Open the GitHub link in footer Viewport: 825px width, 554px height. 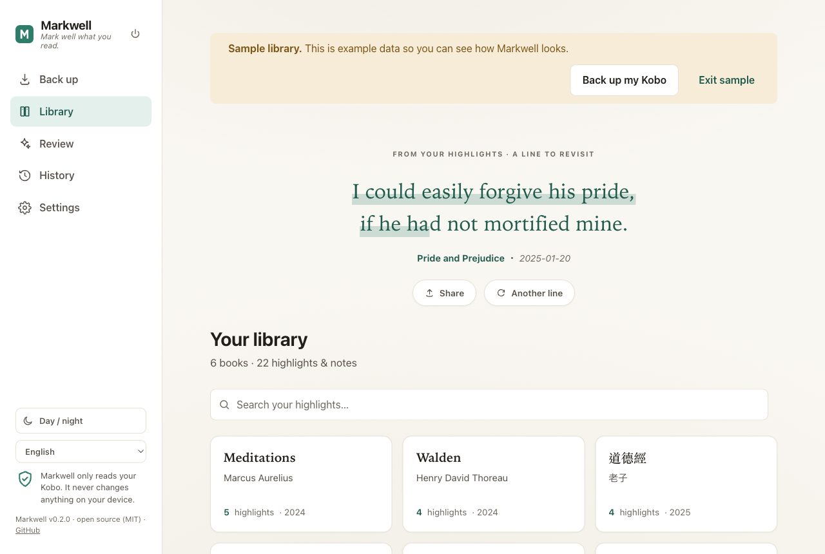click(28, 530)
